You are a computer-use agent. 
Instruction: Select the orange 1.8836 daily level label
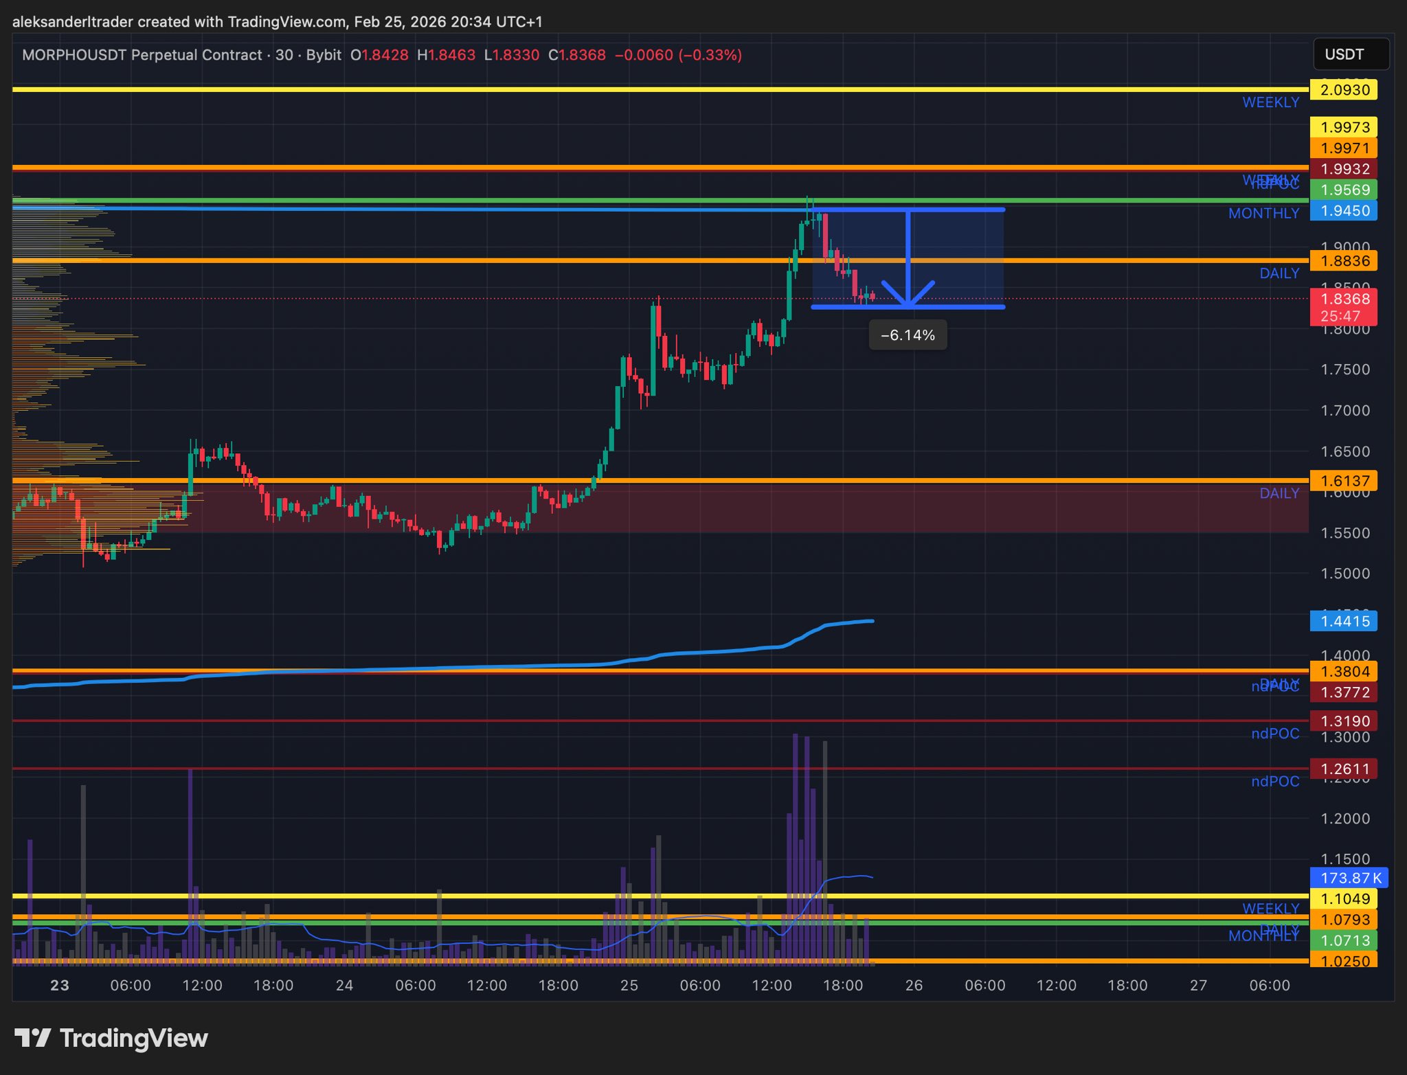point(1343,261)
